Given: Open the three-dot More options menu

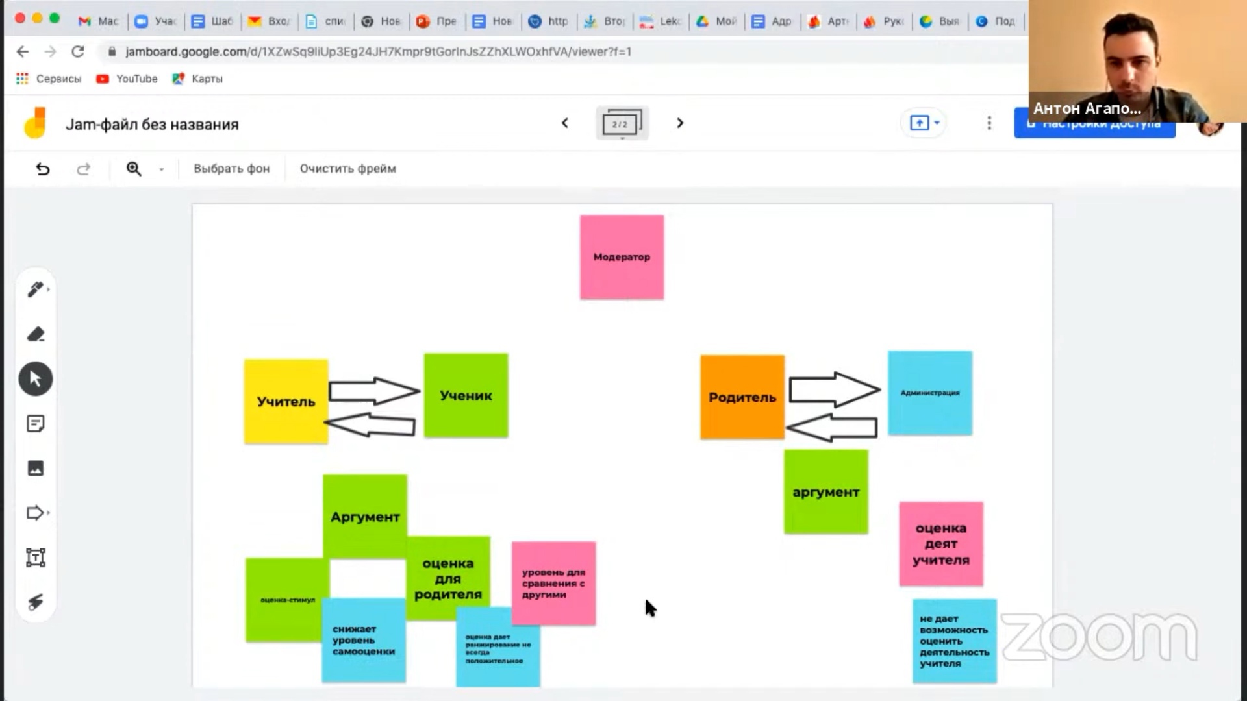Looking at the screenshot, I should pyautogui.click(x=989, y=123).
